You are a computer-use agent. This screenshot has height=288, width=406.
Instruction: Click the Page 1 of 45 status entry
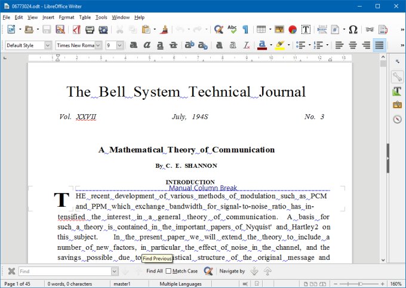coord(17,284)
